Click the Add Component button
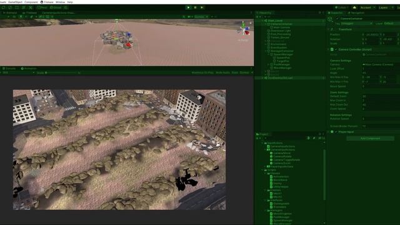 click(x=370, y=138)
